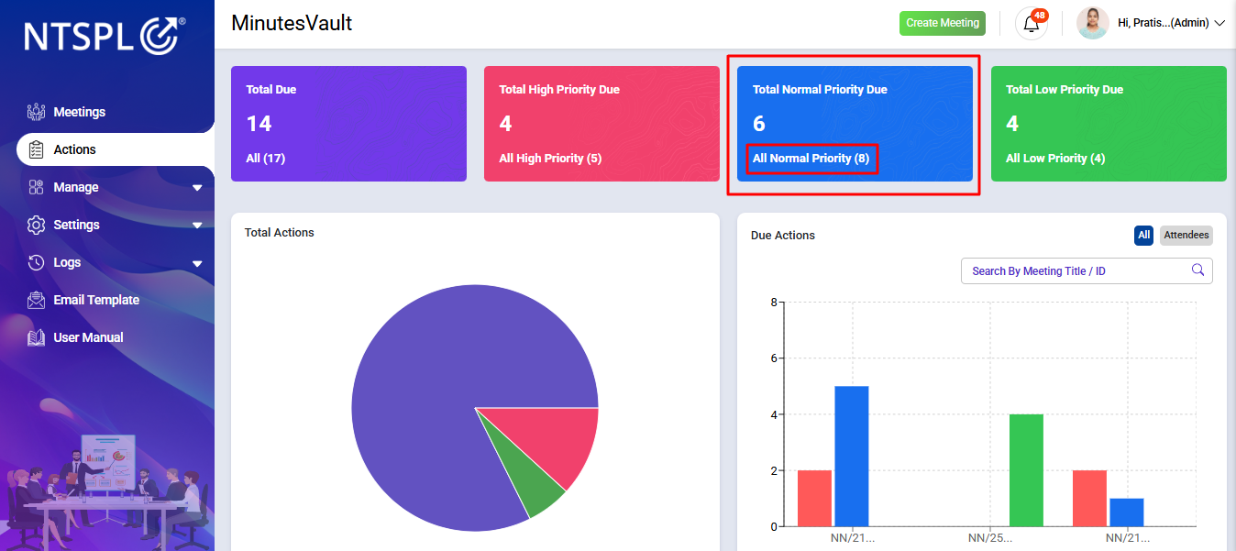The image size is (1236, 551).
Task: Click the Low Priority Due count 4
Action: 1012,124
